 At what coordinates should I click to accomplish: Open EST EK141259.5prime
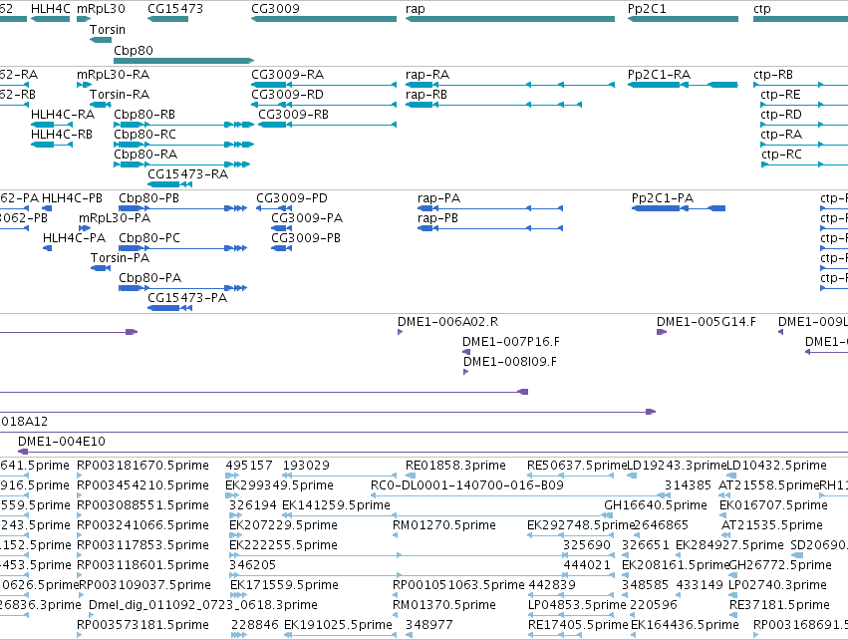pos(336,505)
